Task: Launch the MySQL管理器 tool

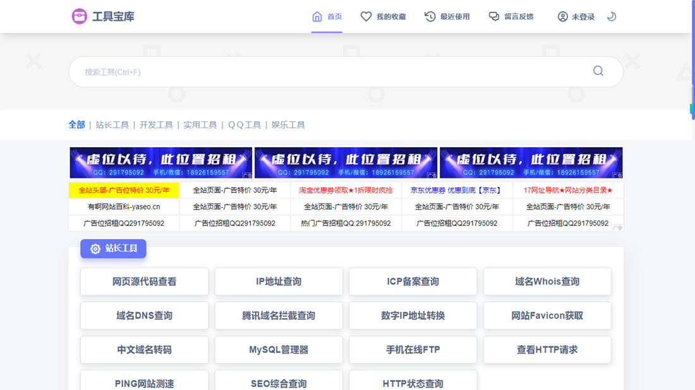Action: pos(279,350)
